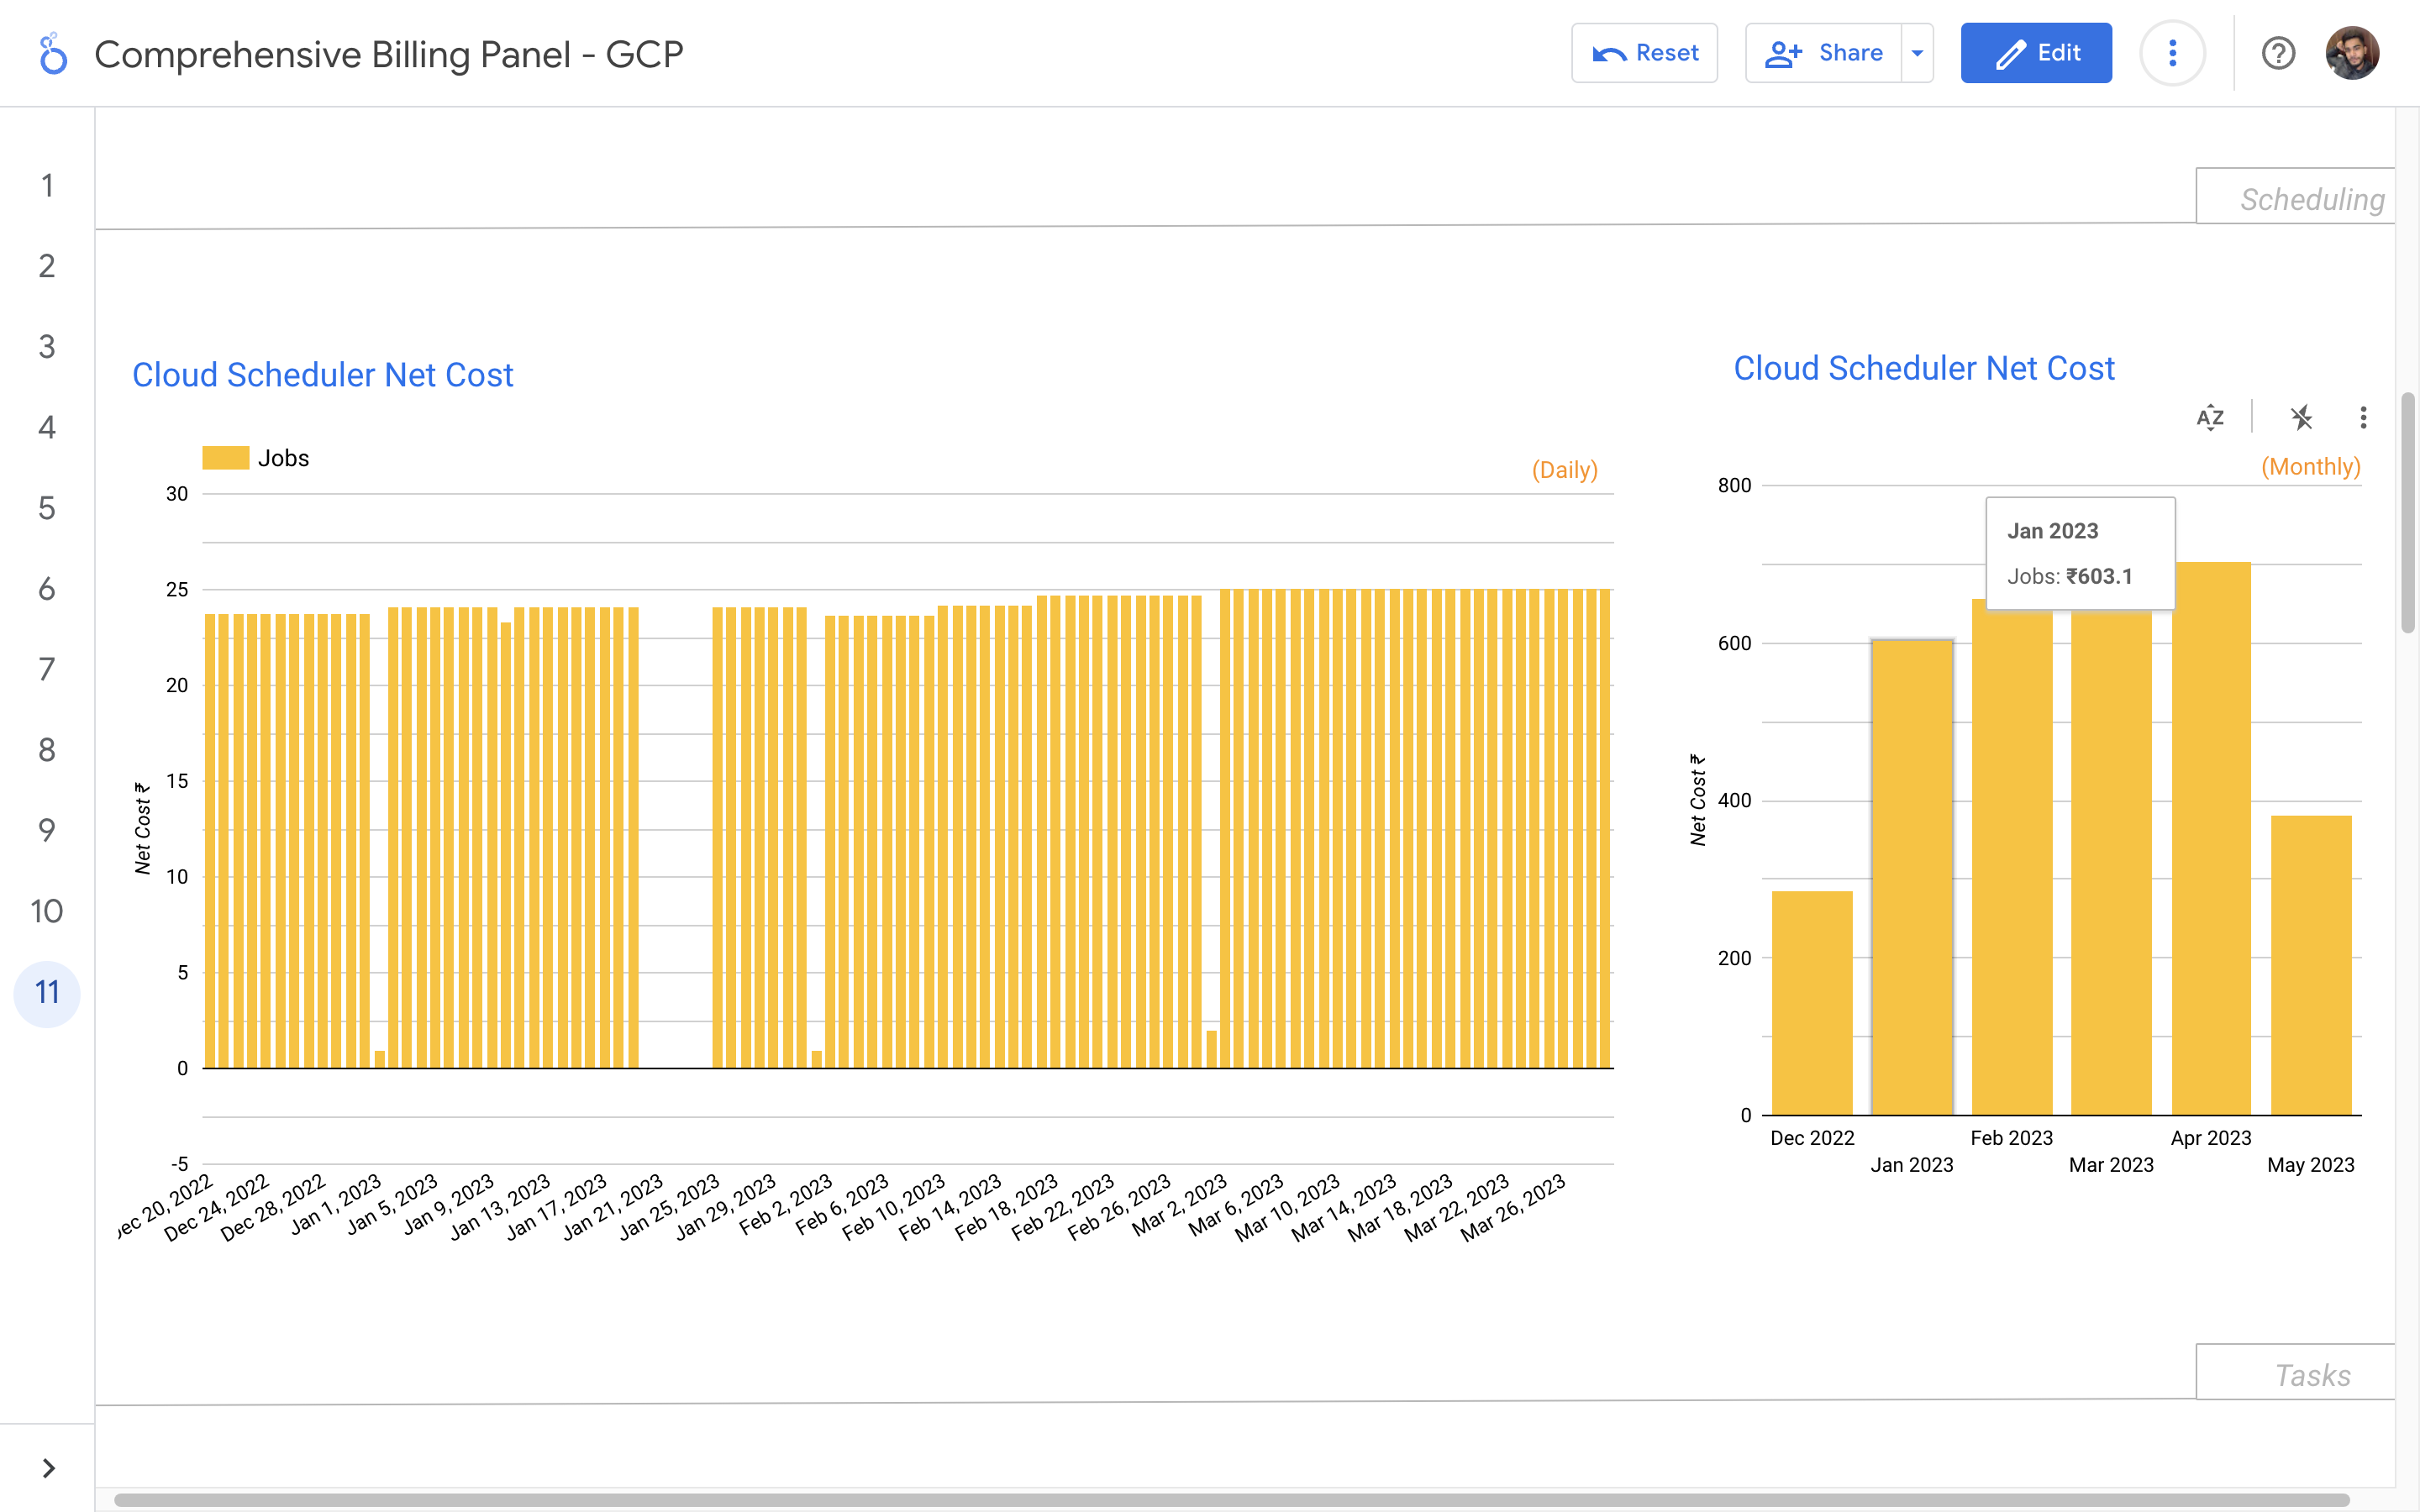This screenshot has width=2420, height=1512.
Task: Expand the page navigation panel chevron
Action: 48,1467
